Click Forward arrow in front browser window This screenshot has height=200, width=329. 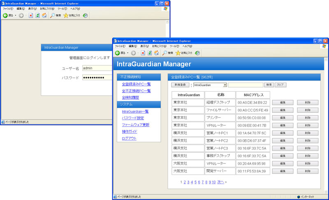click(x=133, y=53)
